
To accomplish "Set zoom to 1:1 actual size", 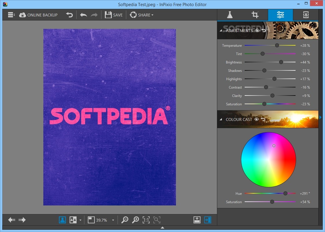I will pyautogui.click(x=146, y=220).
